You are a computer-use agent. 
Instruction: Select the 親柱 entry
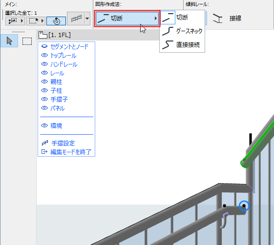pos(56,82)
